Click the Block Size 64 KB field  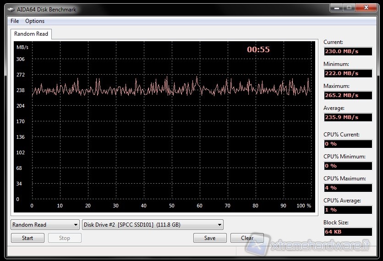point(348,232)
